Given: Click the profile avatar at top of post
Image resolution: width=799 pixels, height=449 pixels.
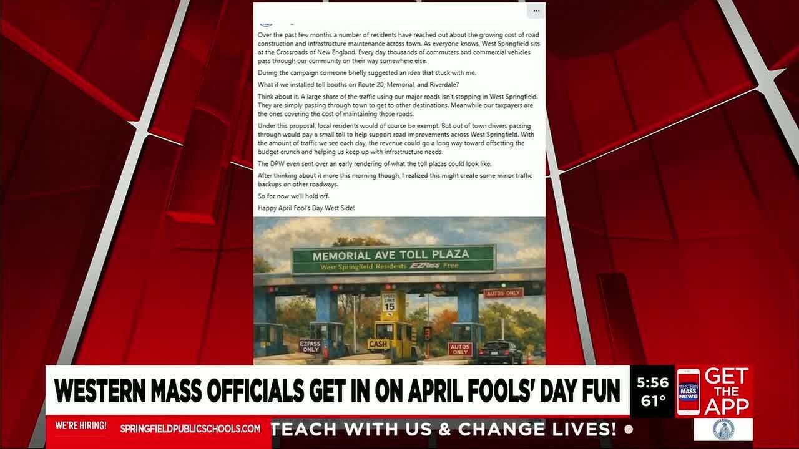Looking at the screenshot, I should click(x=267, y=23).
